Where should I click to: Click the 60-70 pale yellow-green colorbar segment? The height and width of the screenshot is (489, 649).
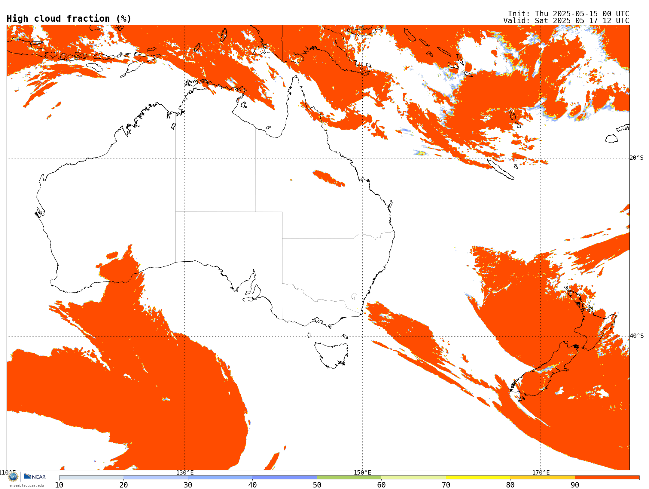pos(413,478)
